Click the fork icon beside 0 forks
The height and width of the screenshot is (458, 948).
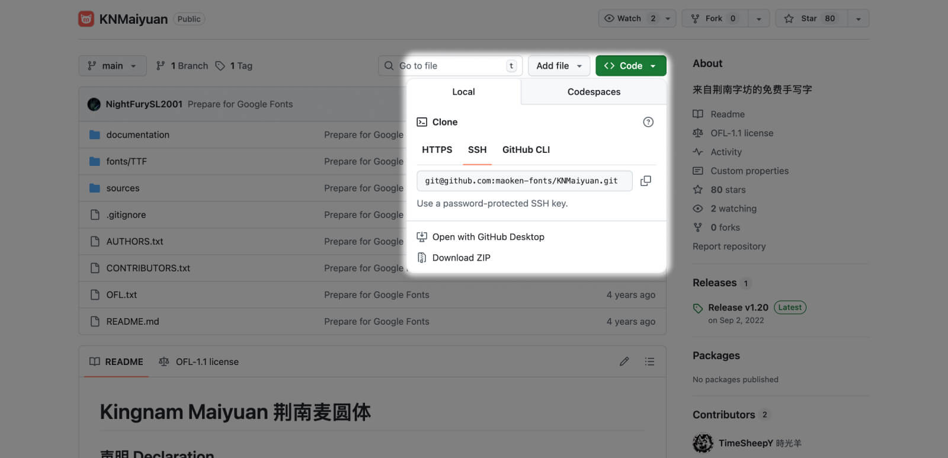pos(698,228)
